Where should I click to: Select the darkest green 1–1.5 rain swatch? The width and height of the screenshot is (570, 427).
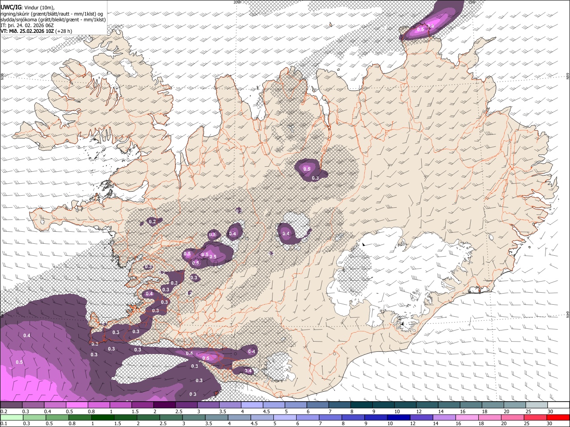102,418
